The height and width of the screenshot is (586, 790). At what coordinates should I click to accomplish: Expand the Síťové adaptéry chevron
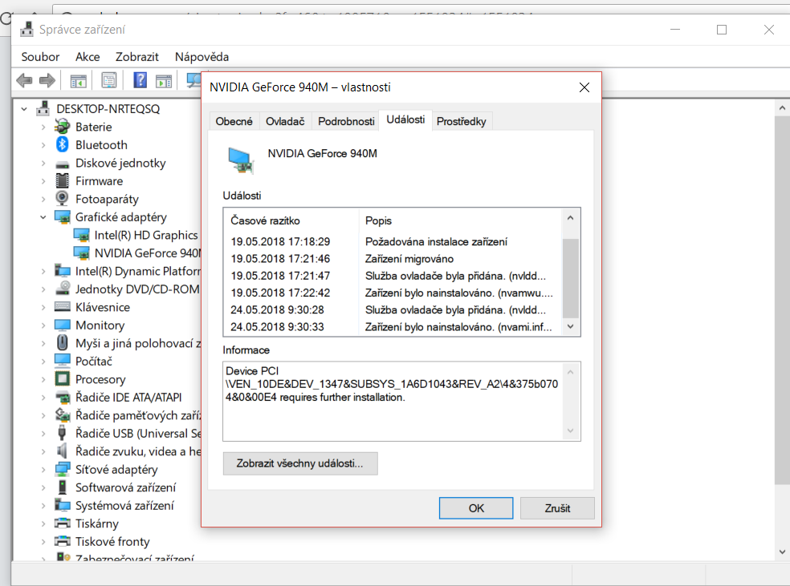point(43,469)
